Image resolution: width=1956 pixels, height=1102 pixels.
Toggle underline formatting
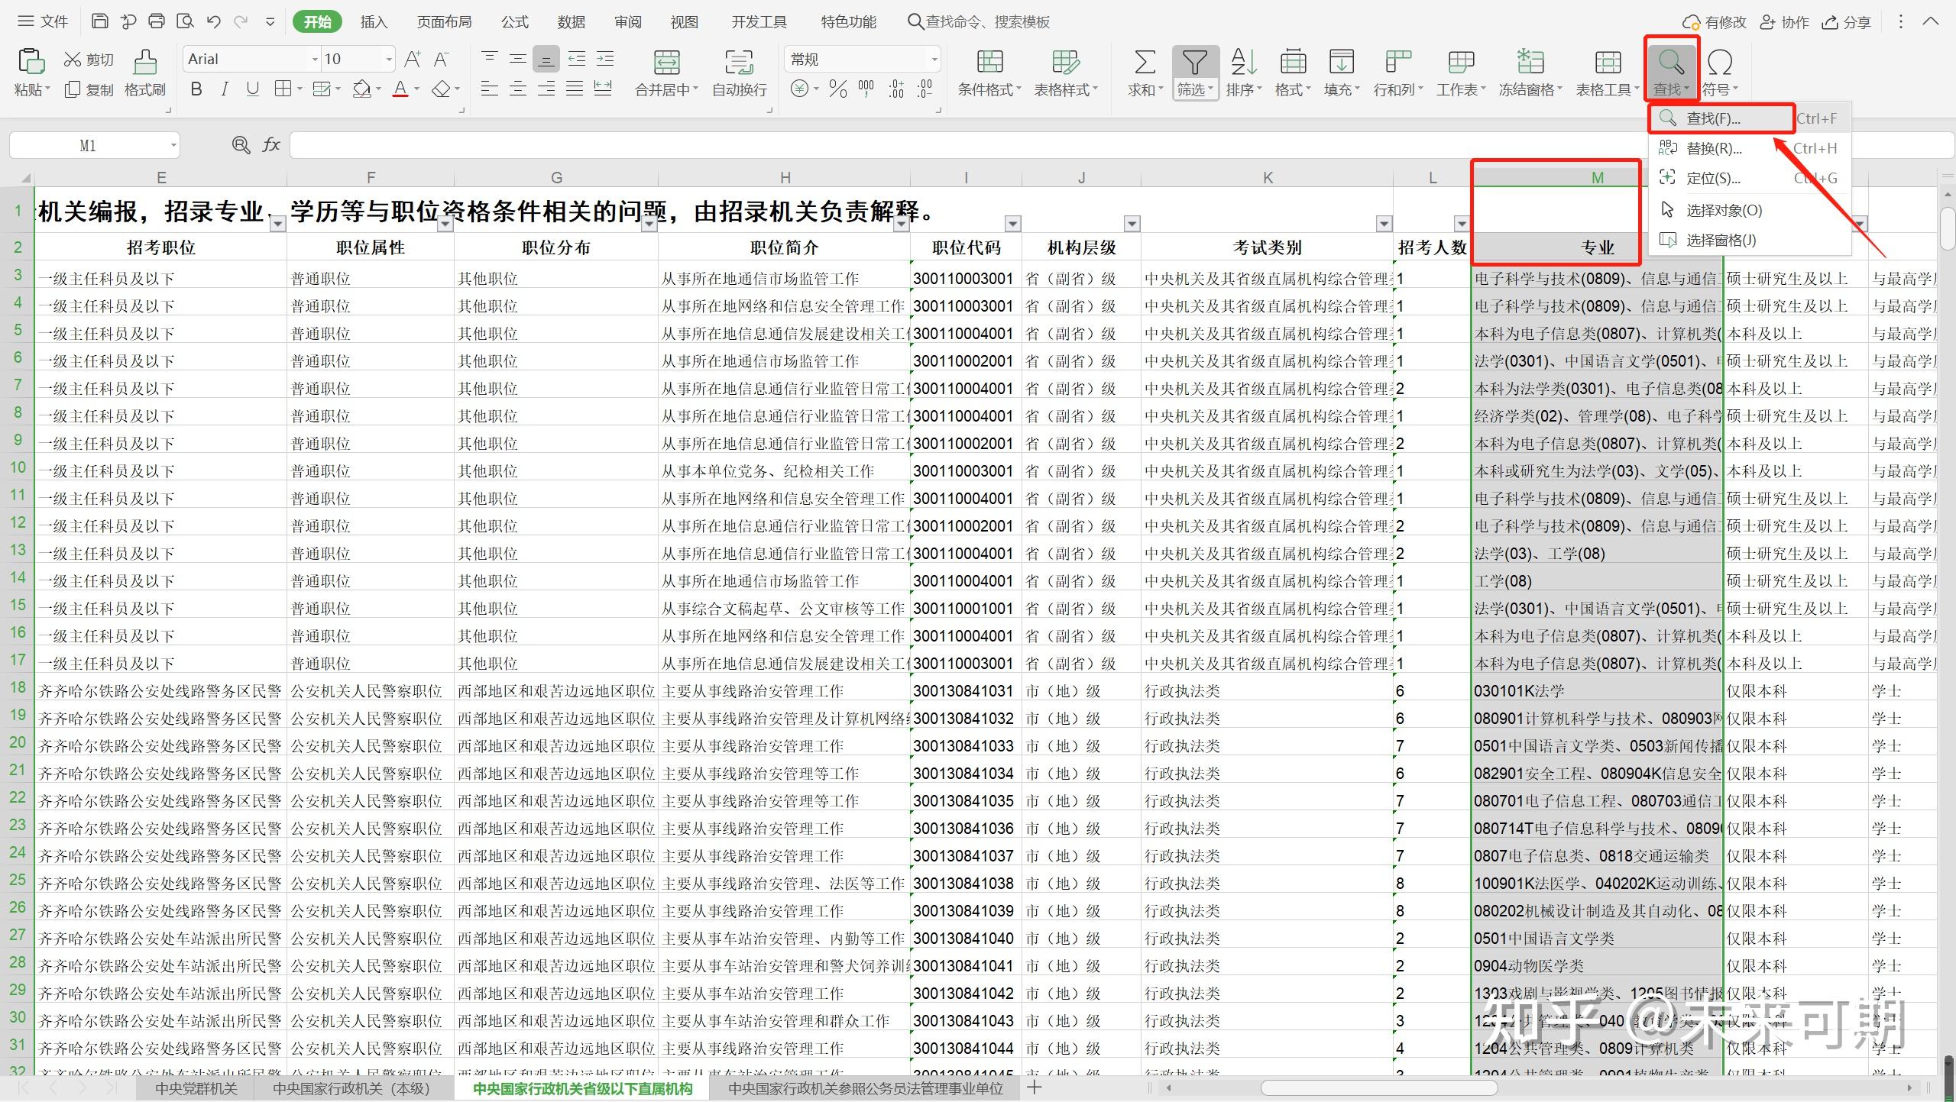252,89
